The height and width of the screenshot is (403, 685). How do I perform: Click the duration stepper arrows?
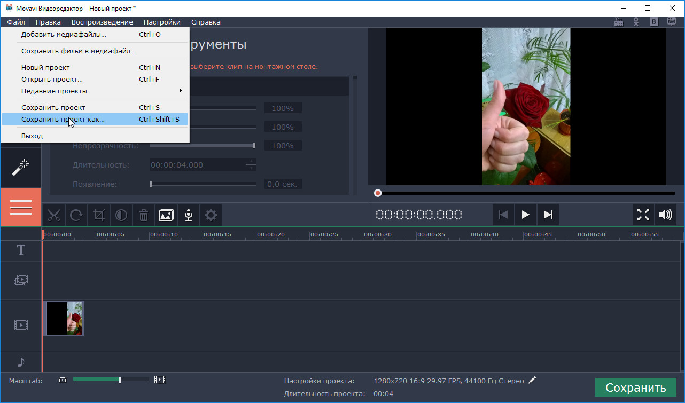(251, 165)
